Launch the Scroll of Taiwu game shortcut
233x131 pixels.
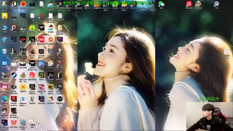click(51, 75)
